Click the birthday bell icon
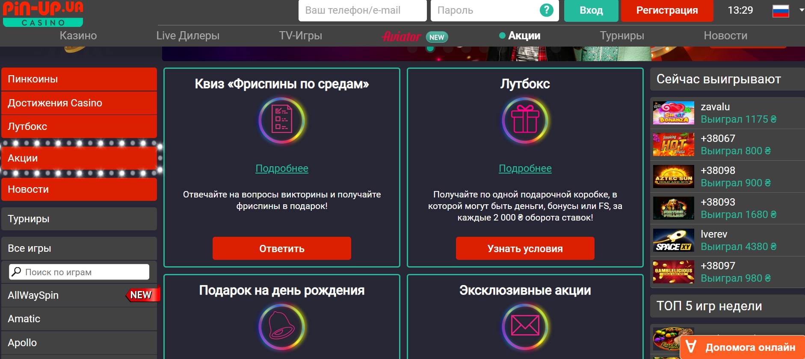The height and width of the screenshot is (359, 805). pos(282,327)
